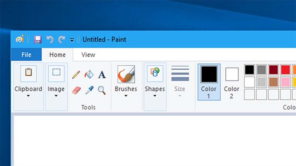Click the Size line thickness icon
The height and width of the screenshot is (166, 296).
click(180, 74)
